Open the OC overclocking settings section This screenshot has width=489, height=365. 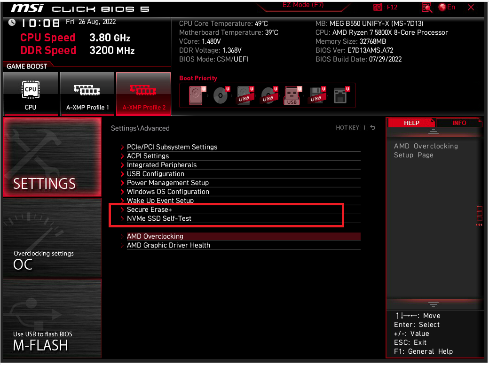[x=52, y=238]
